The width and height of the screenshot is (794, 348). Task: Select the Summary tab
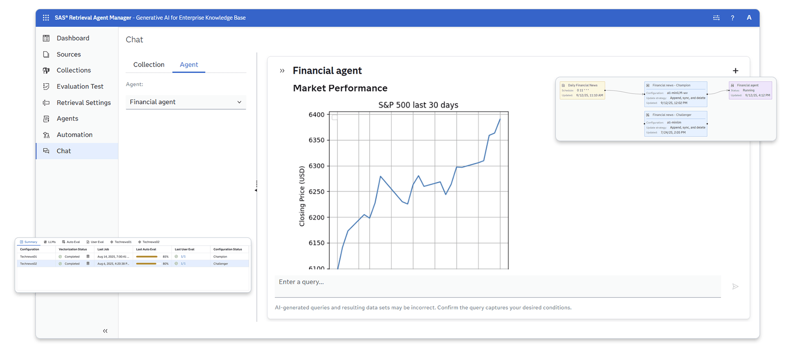coord(29,242)
